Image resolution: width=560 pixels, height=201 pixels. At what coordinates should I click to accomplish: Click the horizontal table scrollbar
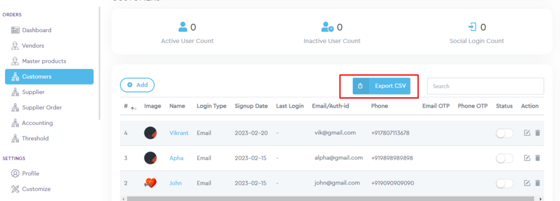(330, 198)
